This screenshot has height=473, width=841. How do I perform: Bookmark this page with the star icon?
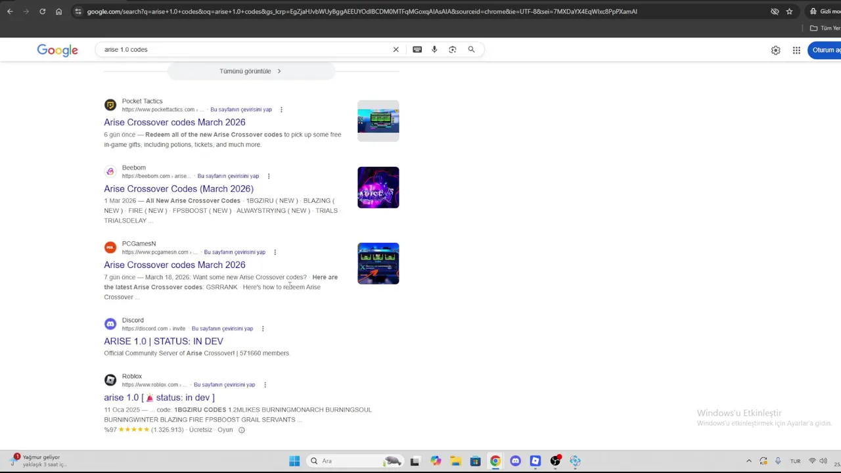click(789, 11)
